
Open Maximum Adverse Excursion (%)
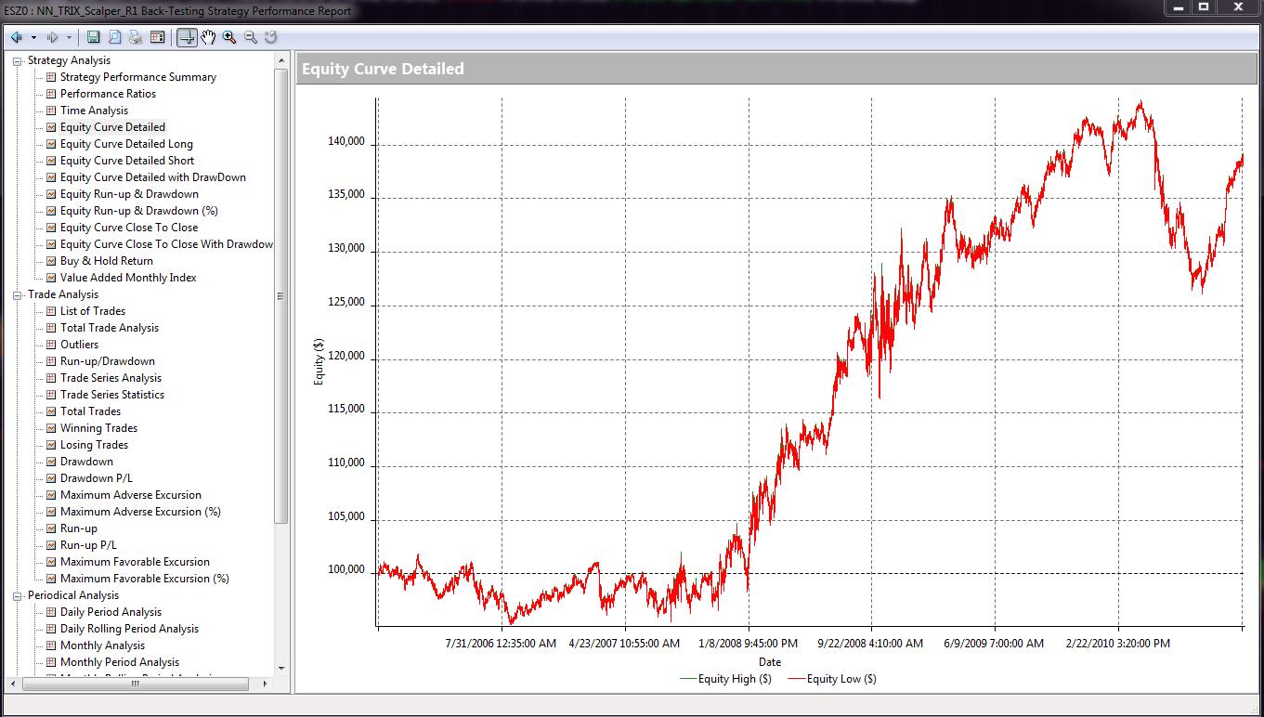pos(140,512)
